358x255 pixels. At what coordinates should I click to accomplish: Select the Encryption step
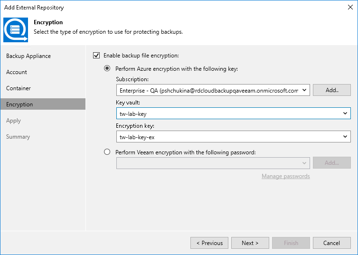click(x=43, y=104)
